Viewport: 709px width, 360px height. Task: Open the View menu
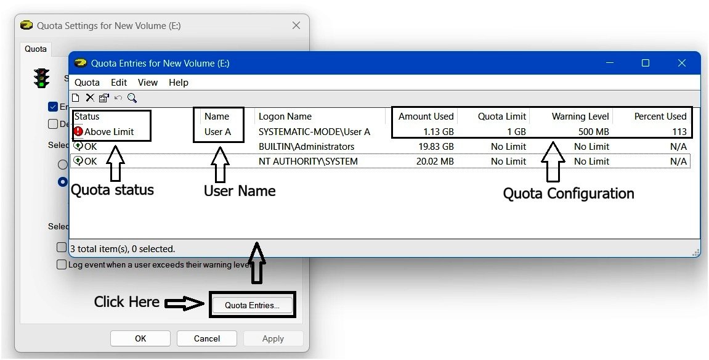(148, 83)
